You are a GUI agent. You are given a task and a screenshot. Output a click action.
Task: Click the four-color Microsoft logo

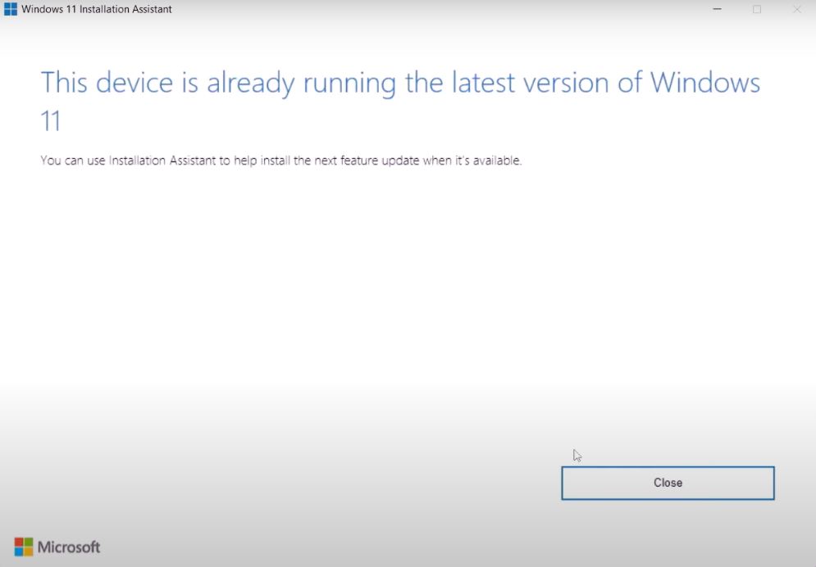(x=24, y=547)
